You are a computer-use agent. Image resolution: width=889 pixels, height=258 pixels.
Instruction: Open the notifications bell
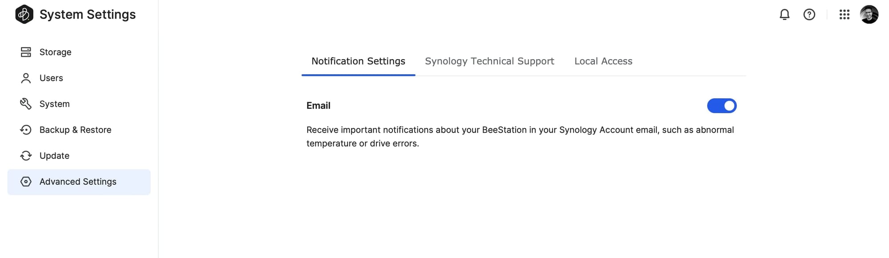[785, 15]
